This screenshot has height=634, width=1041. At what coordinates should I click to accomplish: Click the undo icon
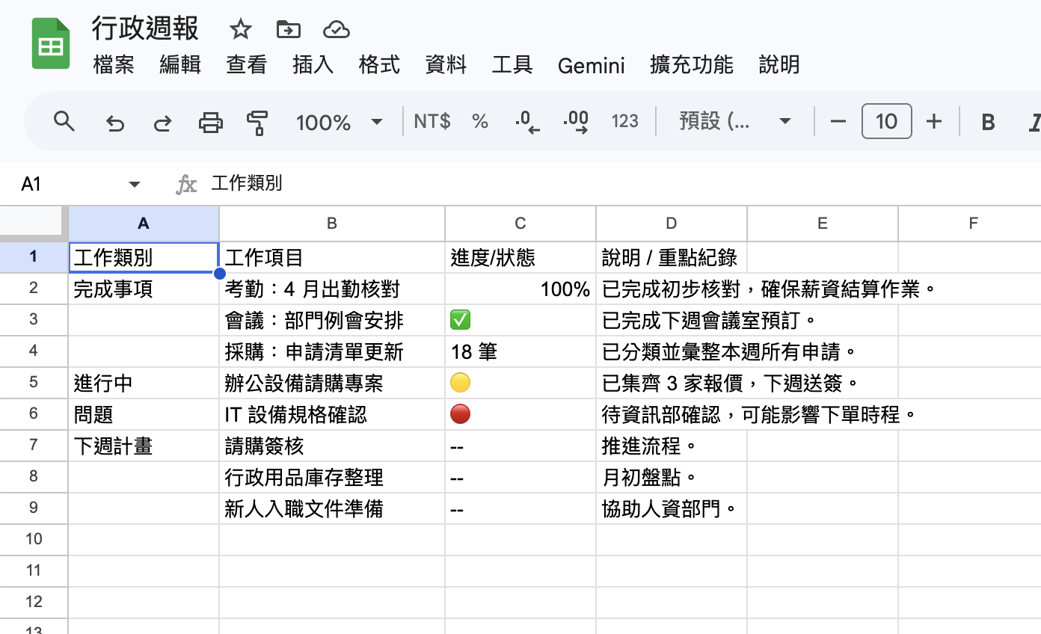pos(114,121)
